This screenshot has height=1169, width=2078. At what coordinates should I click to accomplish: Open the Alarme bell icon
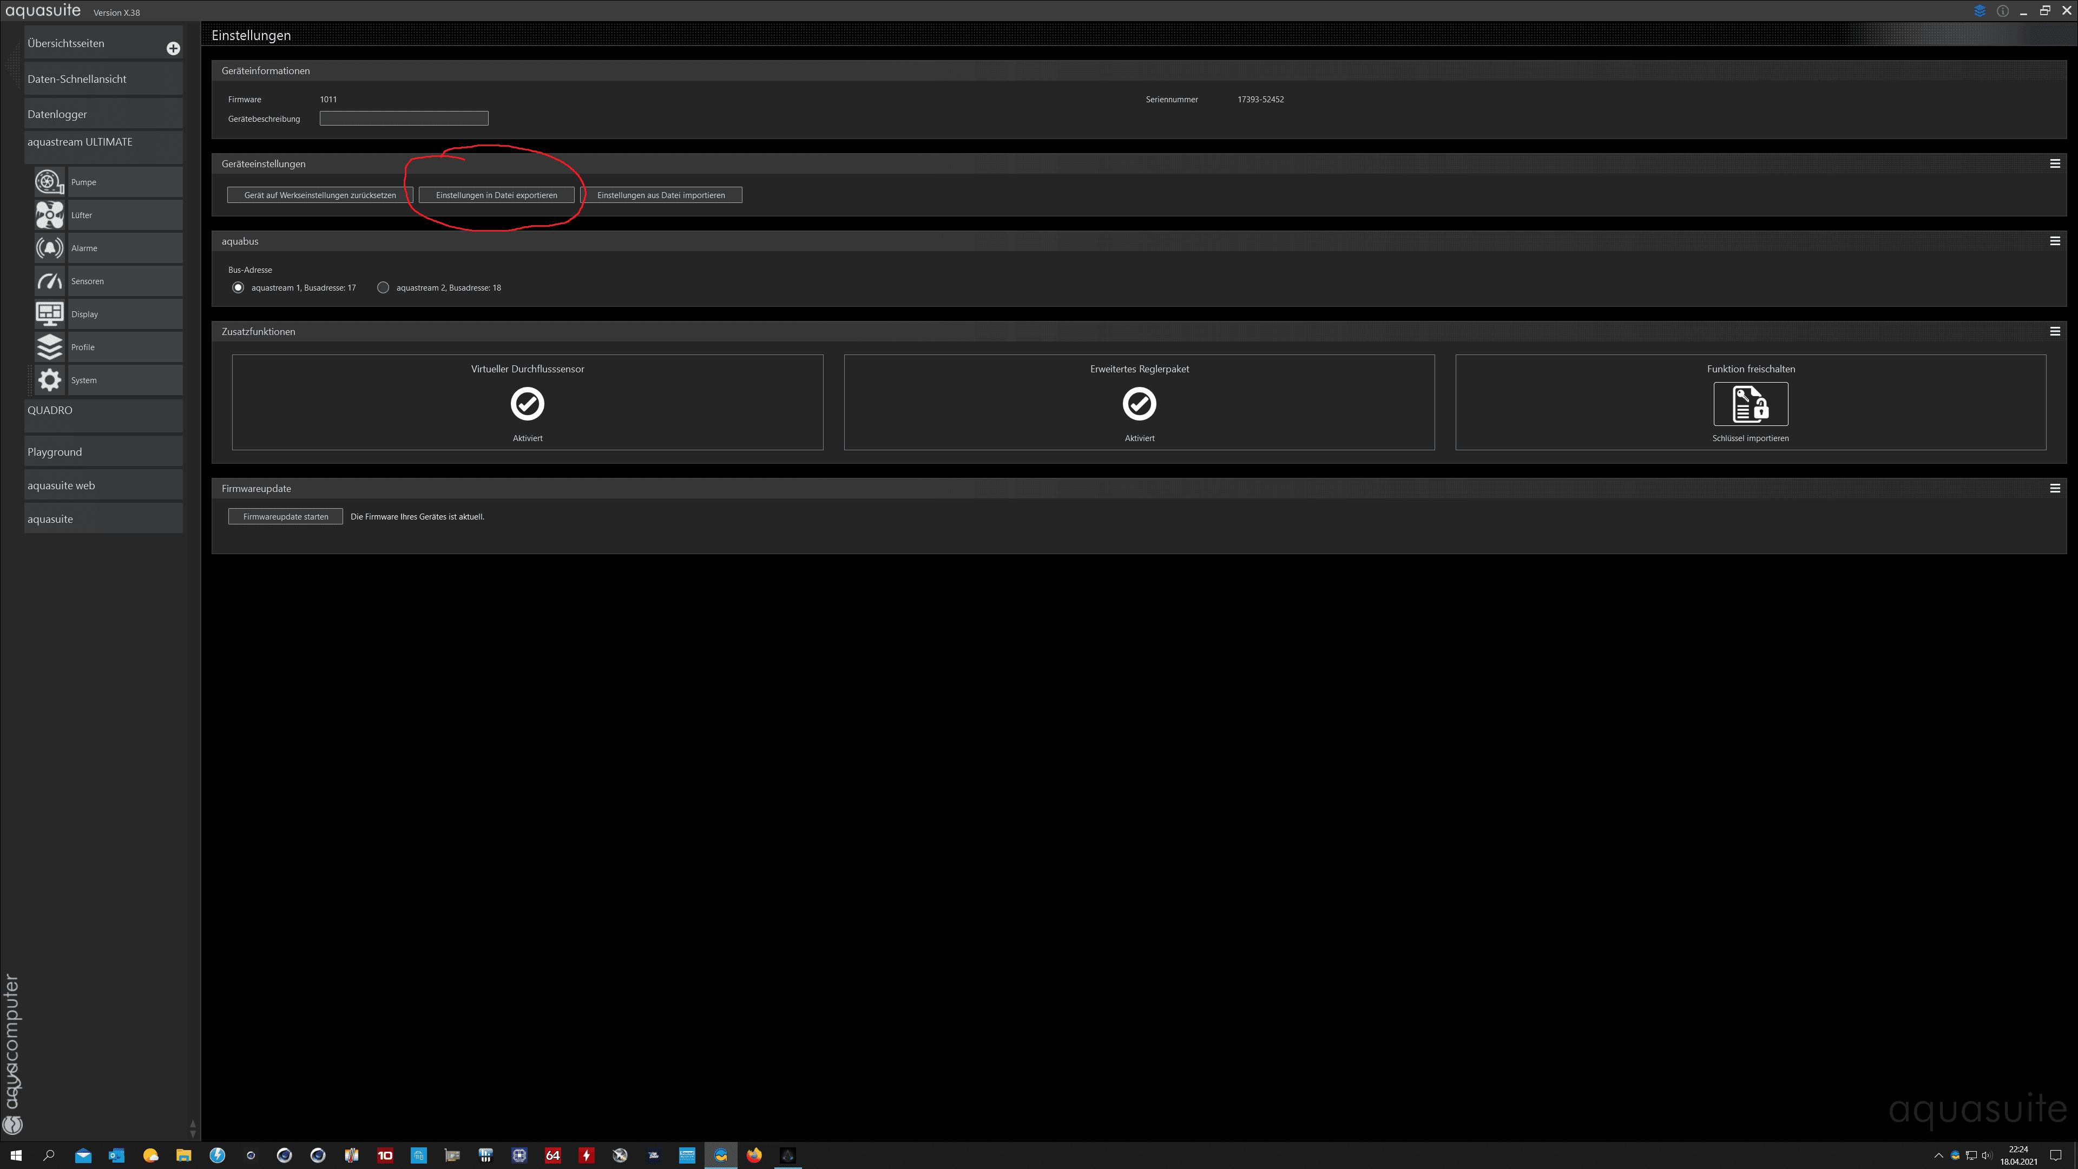pyautogui.click(x=49, y=248)
